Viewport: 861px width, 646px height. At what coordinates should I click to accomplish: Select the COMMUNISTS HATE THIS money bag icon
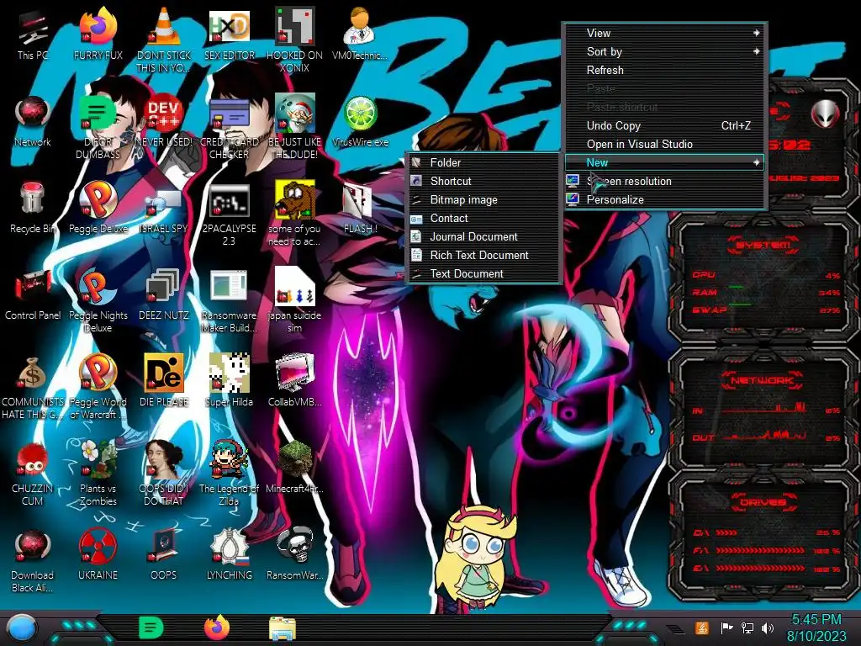33,388
